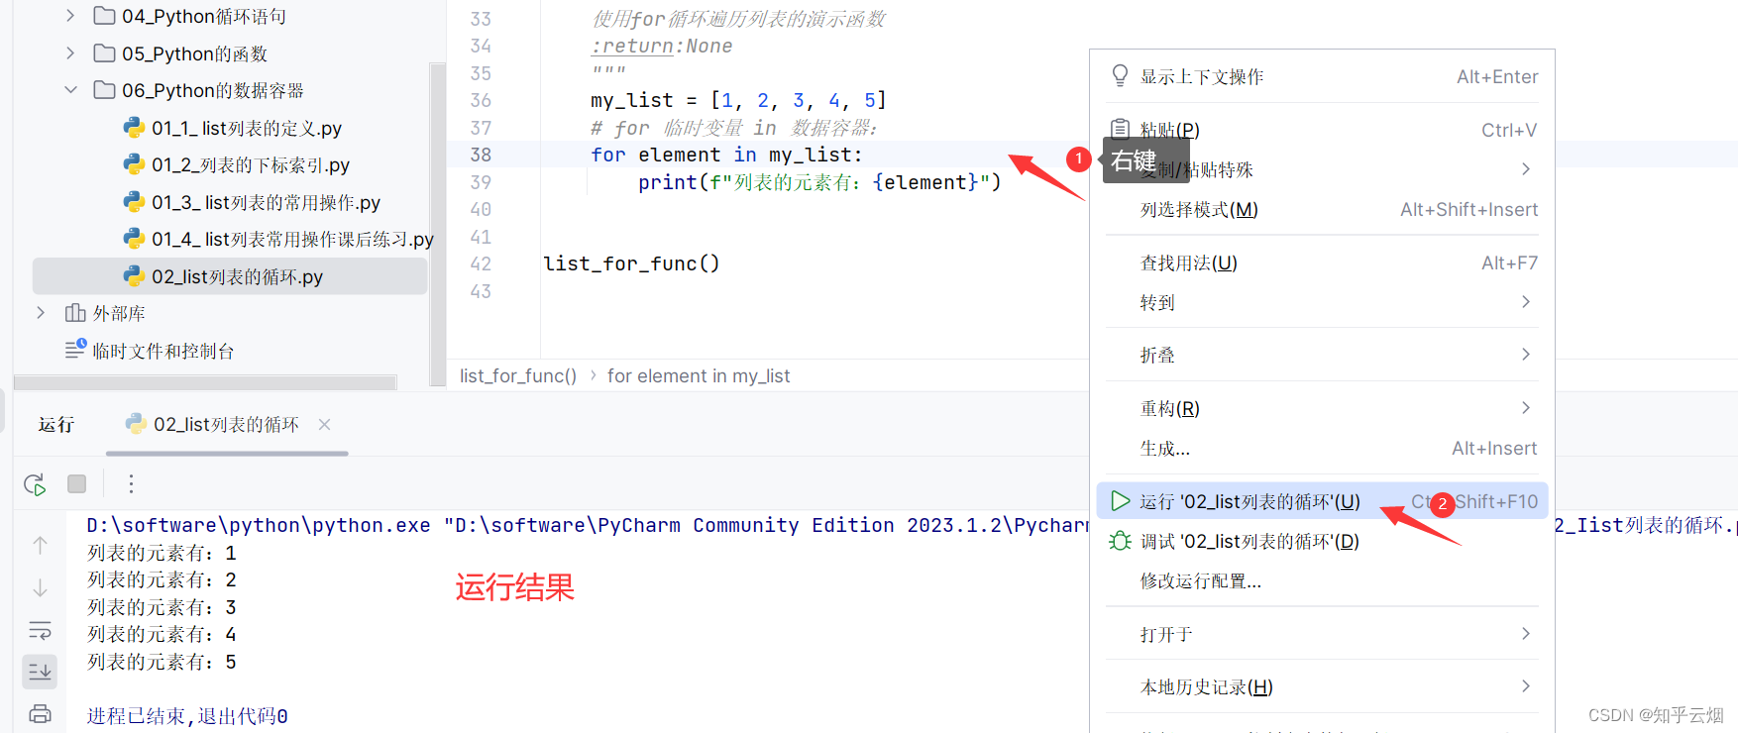Click the green run triangle icon
1738x733 pixels.
pyautogui.click(x=1120, y=501)
